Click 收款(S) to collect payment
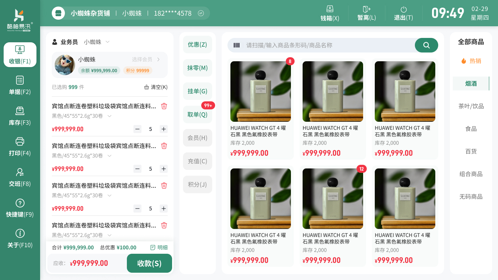Viewport: 498px width, 280px height. pos(149,263)
